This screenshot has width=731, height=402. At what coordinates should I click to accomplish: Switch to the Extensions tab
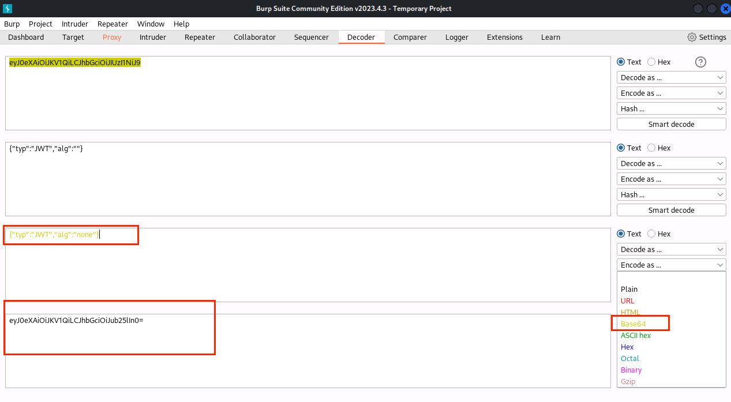(x=505, y=37)
